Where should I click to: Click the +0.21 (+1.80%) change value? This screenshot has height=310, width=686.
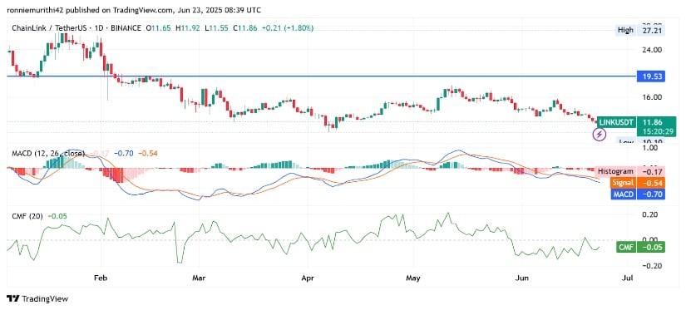pos(288,28)
